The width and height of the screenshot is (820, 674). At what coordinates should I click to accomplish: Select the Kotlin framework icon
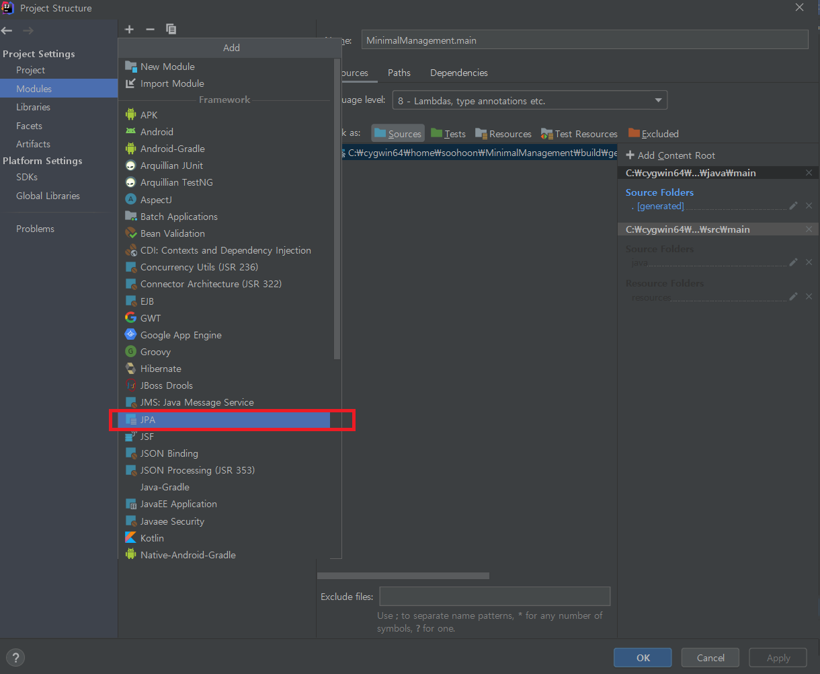[130, 538]
